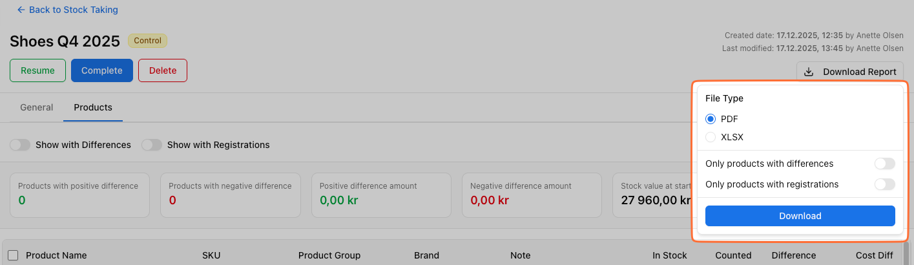Click the table's vertical scrollbar
The width and height of the screenshot is (914, 265).
tap(906, 254)
